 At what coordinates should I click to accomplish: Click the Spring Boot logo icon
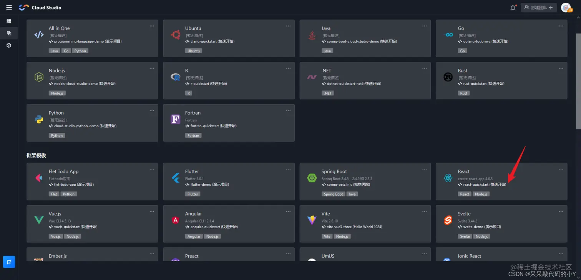coord(312,178)
